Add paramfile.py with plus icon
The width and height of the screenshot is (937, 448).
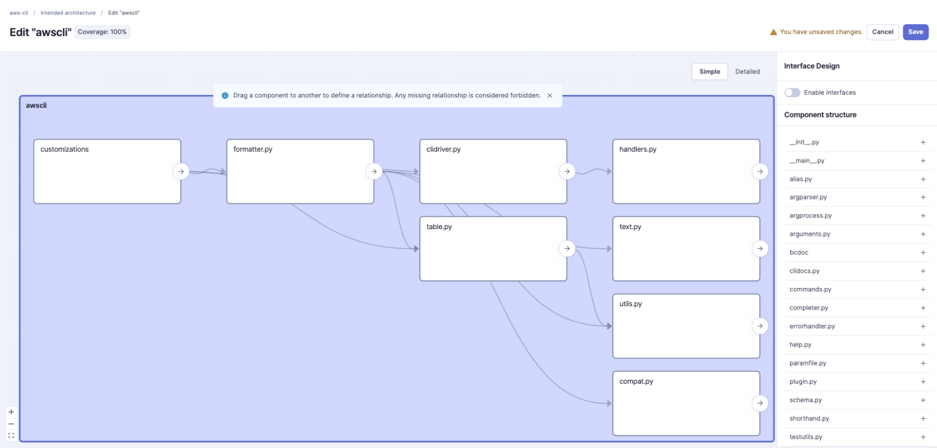pos(922,363)
